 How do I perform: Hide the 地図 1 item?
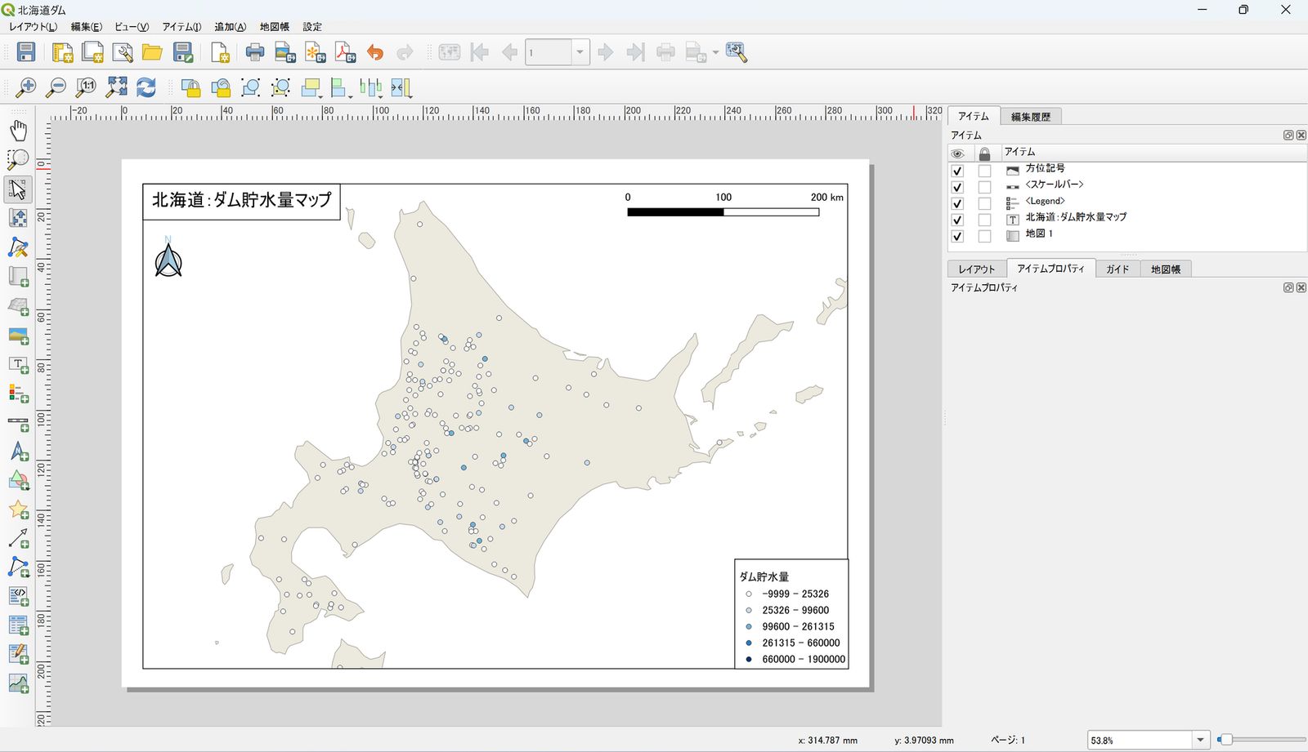point(957,236)
